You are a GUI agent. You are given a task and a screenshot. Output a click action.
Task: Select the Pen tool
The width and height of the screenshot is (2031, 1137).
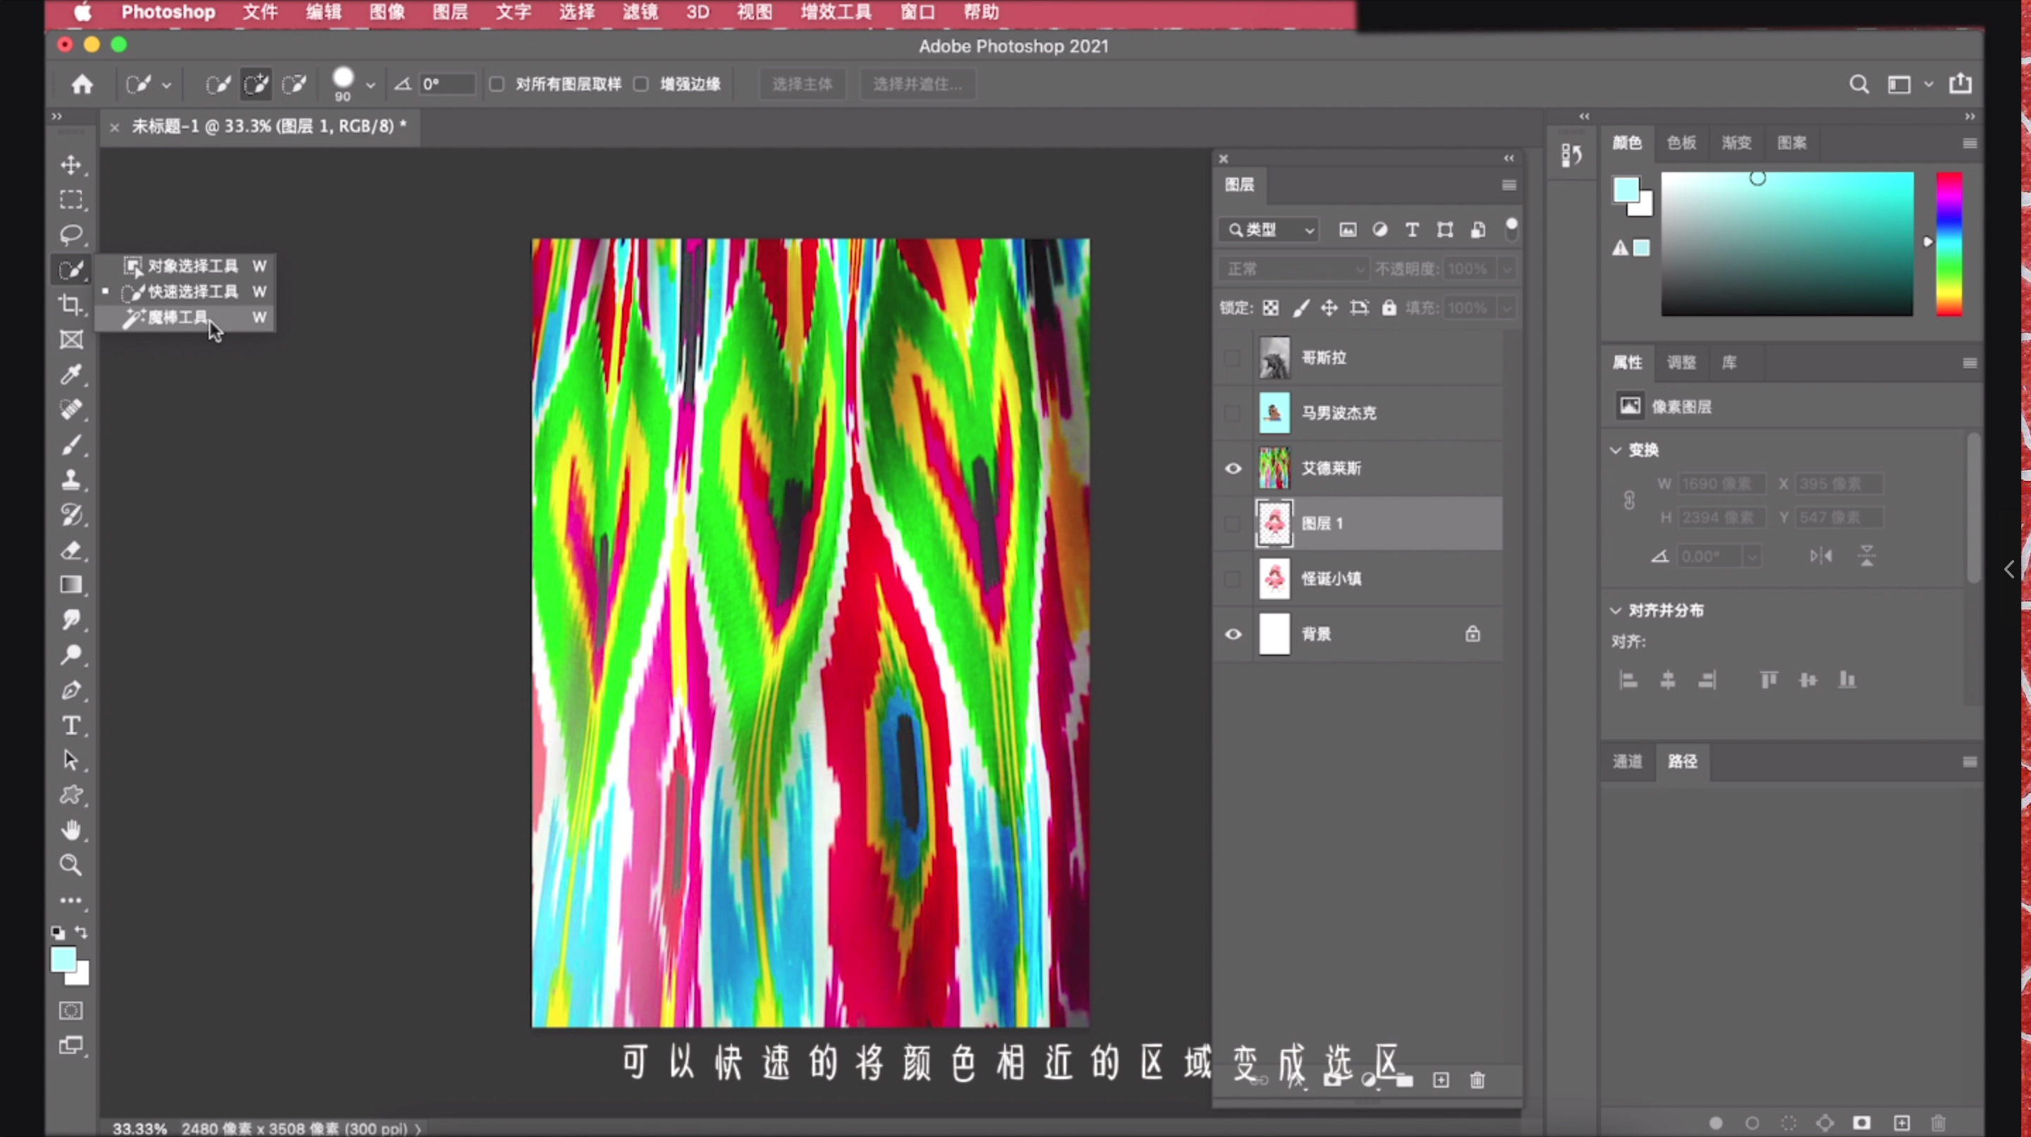pyautogui.click(x=71, y=691)
